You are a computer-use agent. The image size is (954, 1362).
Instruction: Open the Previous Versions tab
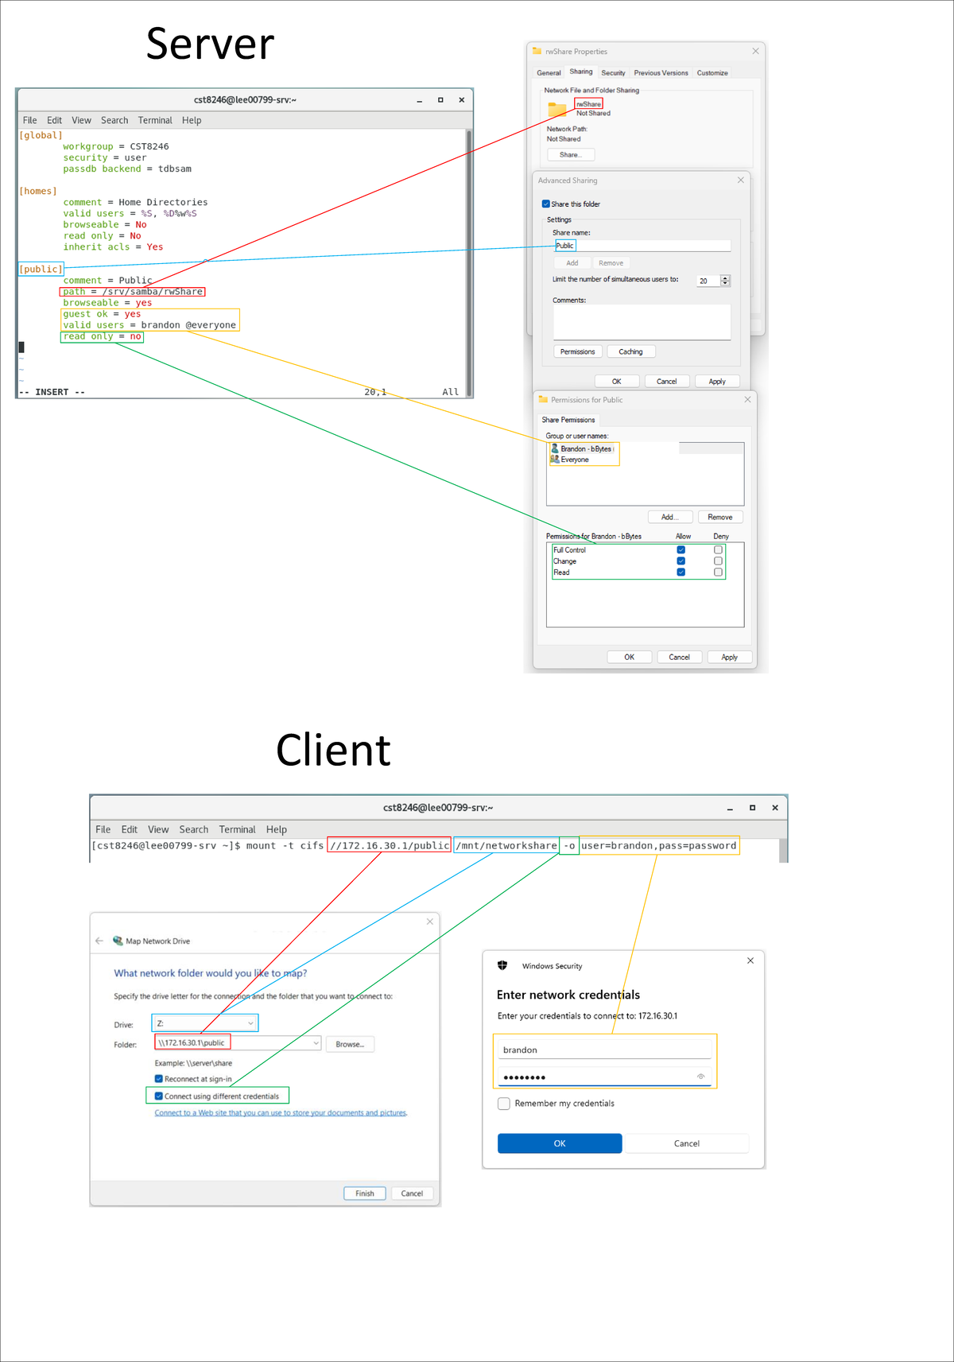(x=661, y=73)
